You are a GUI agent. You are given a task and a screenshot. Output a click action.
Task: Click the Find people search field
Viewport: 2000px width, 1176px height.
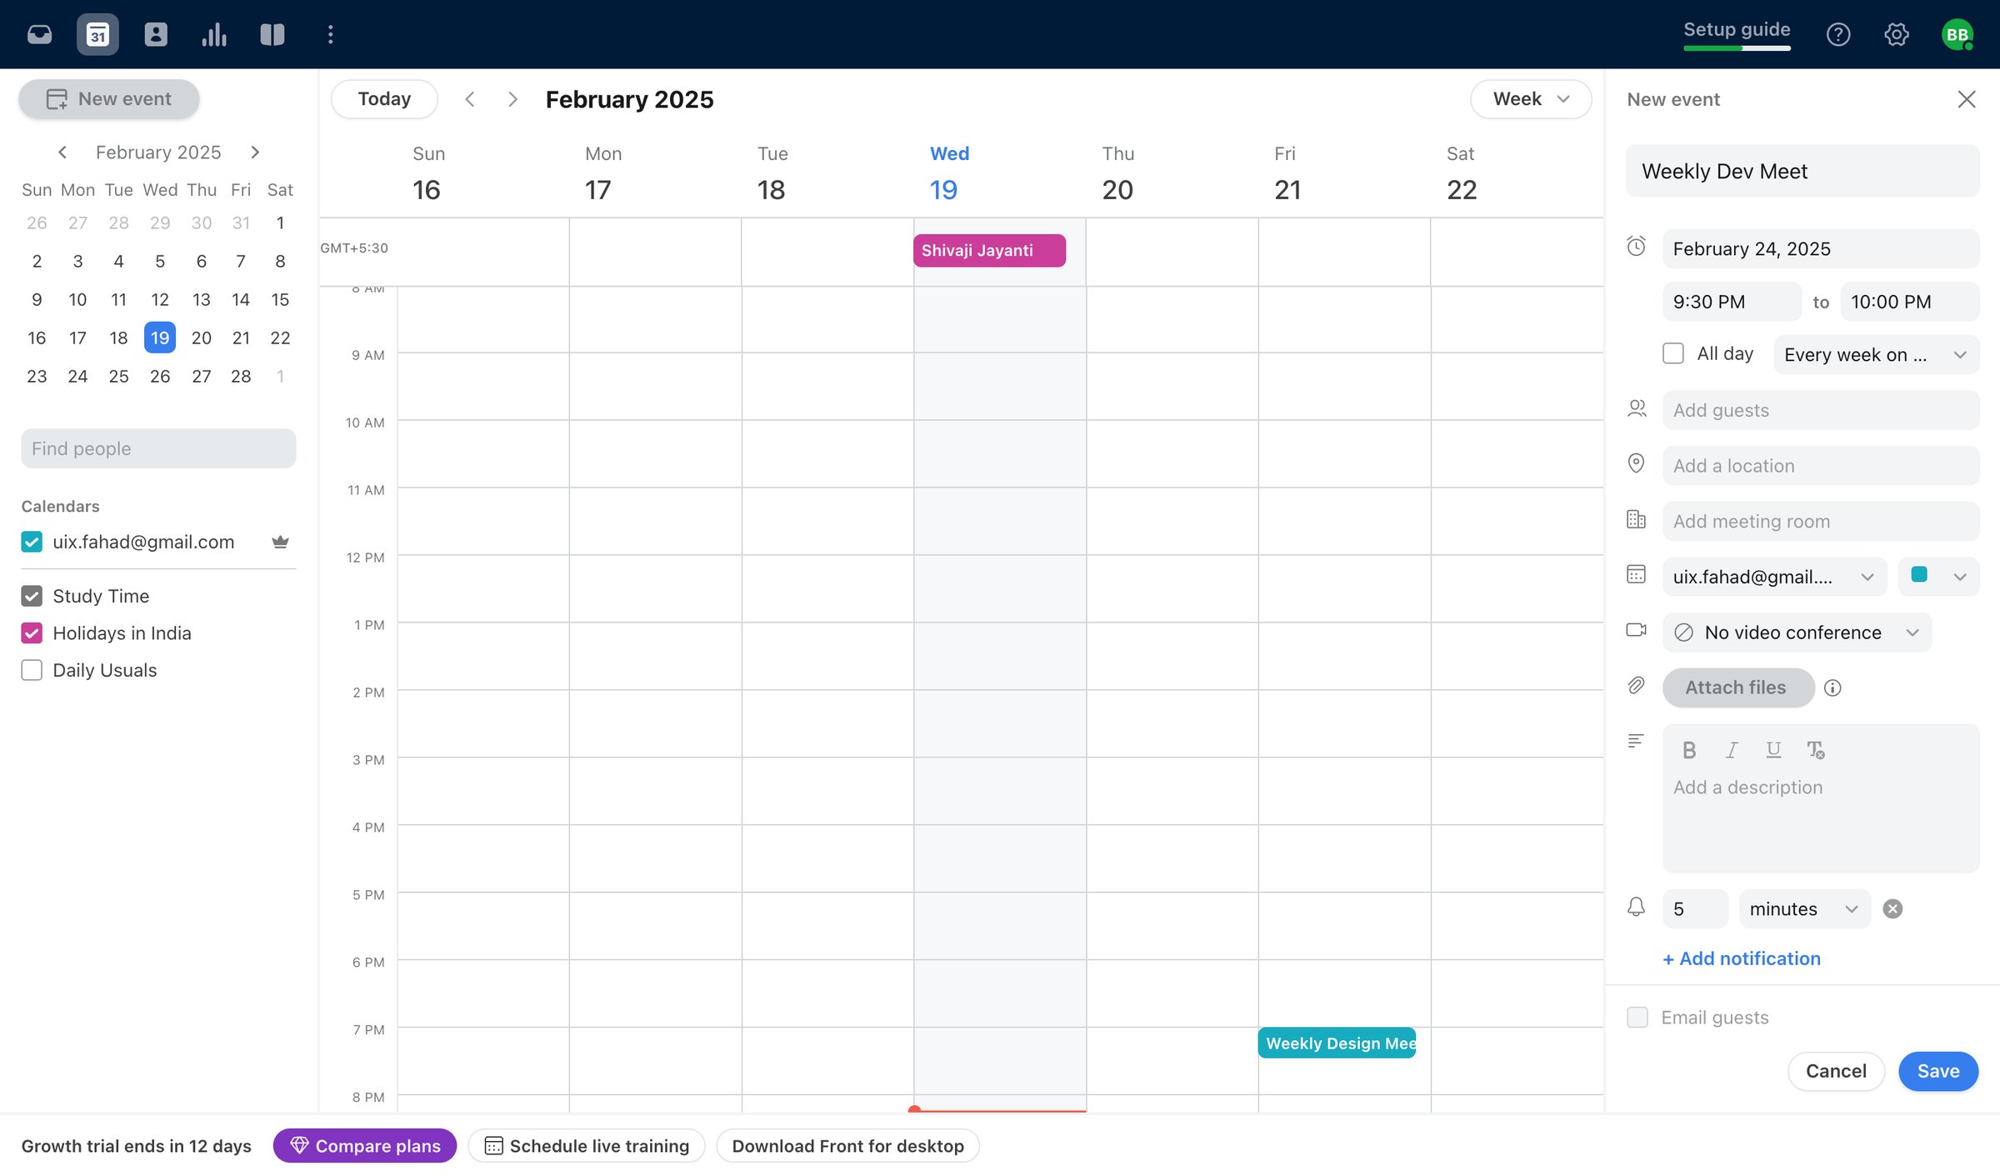point(158,448)
